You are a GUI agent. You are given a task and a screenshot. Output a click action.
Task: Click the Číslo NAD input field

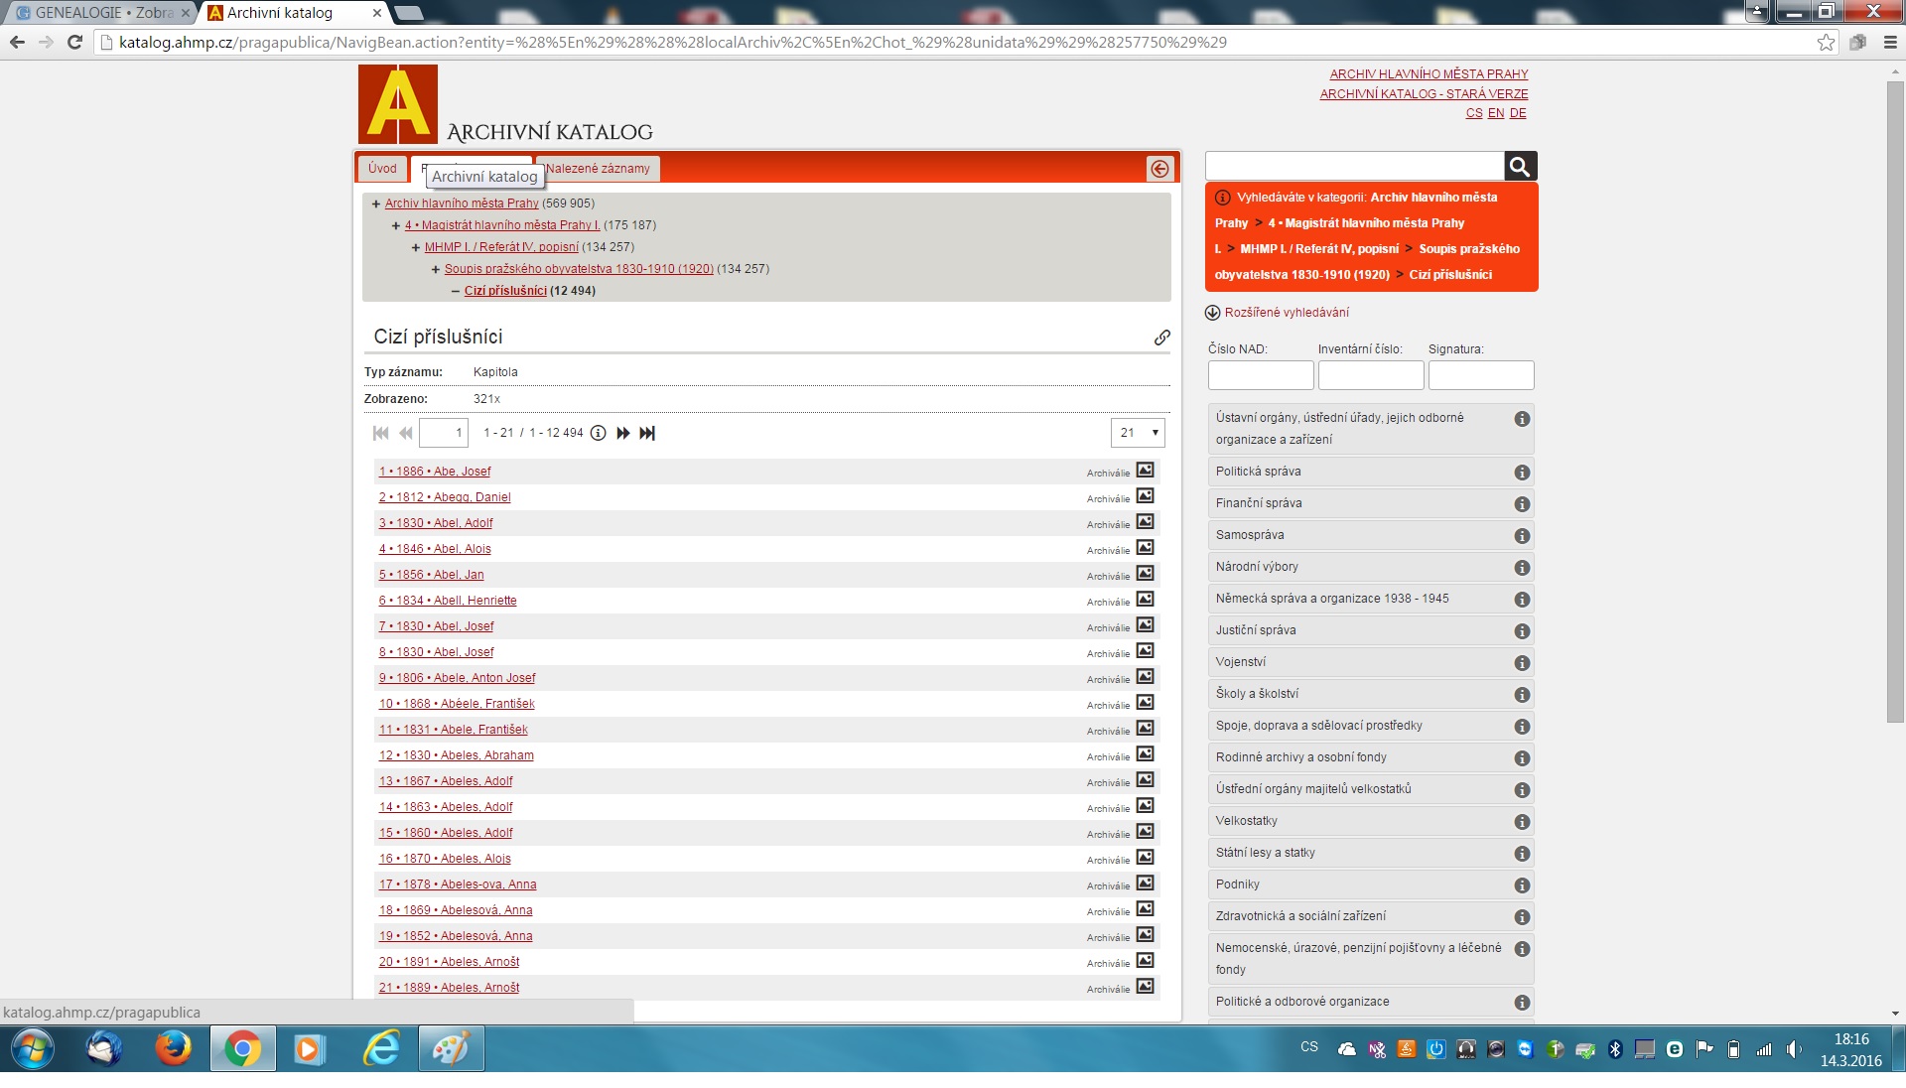pyautogui.click(x=1260, y=375)
